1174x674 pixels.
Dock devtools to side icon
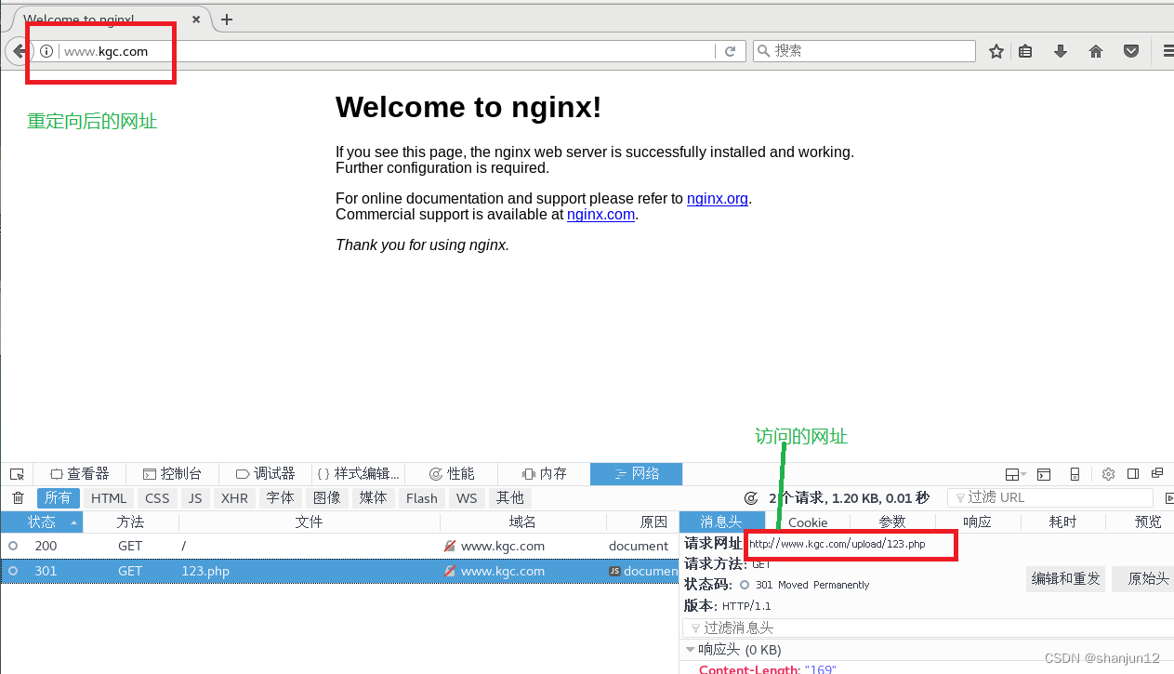pos(1133,474)
